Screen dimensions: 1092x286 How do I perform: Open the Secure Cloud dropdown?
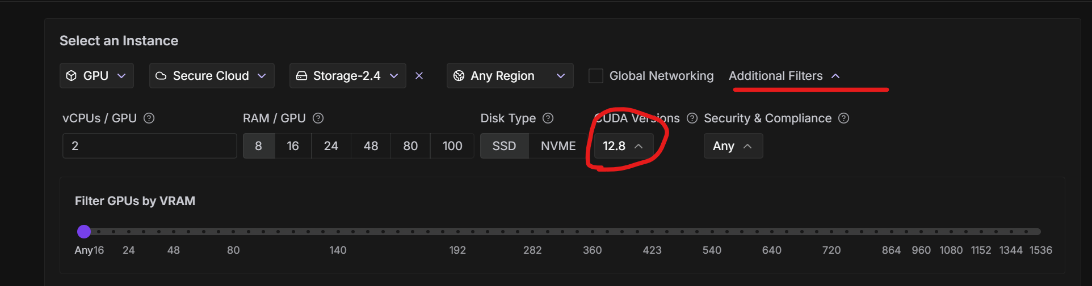click(211, 76)
